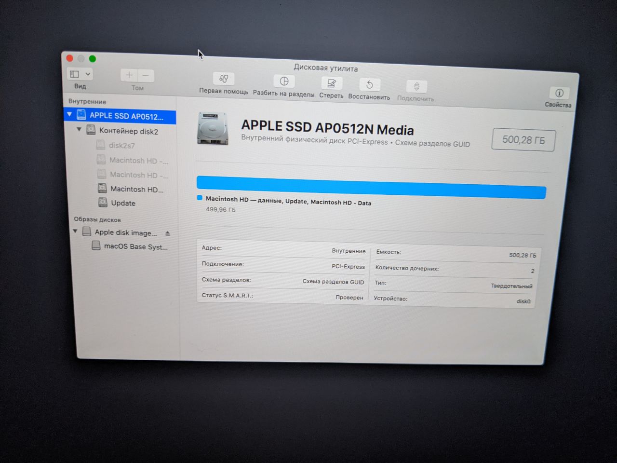Screen dimensions: 617x463
Task: Click the sidebar view (Вид) icon
Action: click(x=75, y=74)
